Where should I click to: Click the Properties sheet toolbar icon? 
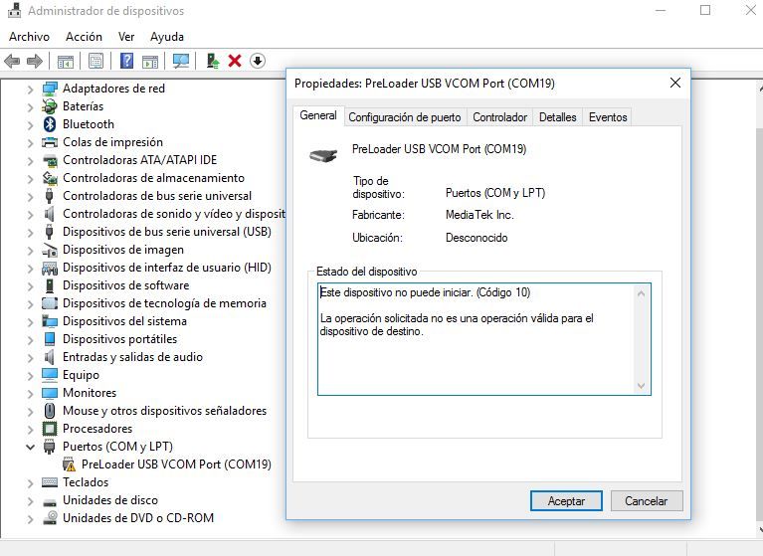95,61
